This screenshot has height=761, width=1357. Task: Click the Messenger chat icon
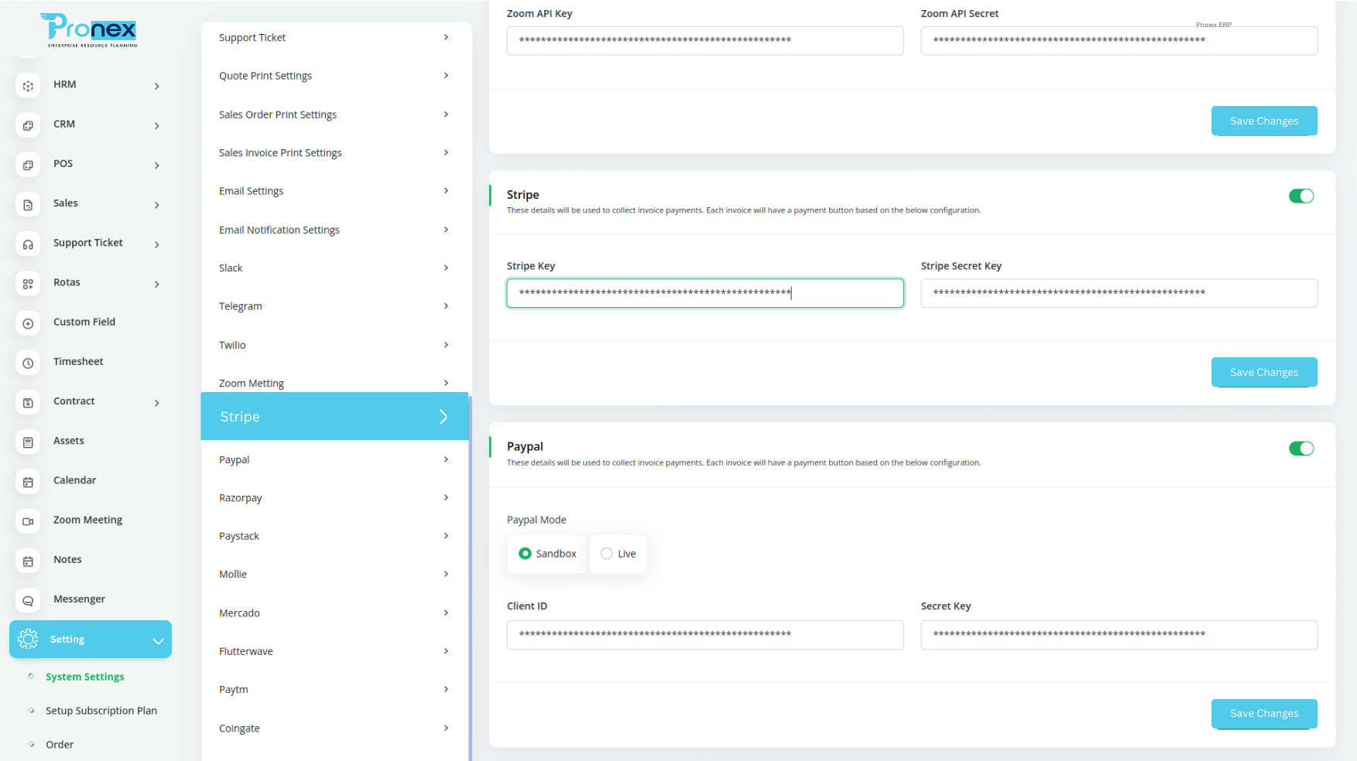point(28,600)
